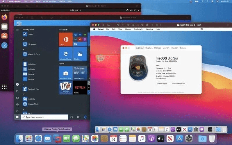Image resolution: width=232 pixels, height=145 pixels.
Task: Switch to the Storage tab
Action: click(158, 48)
